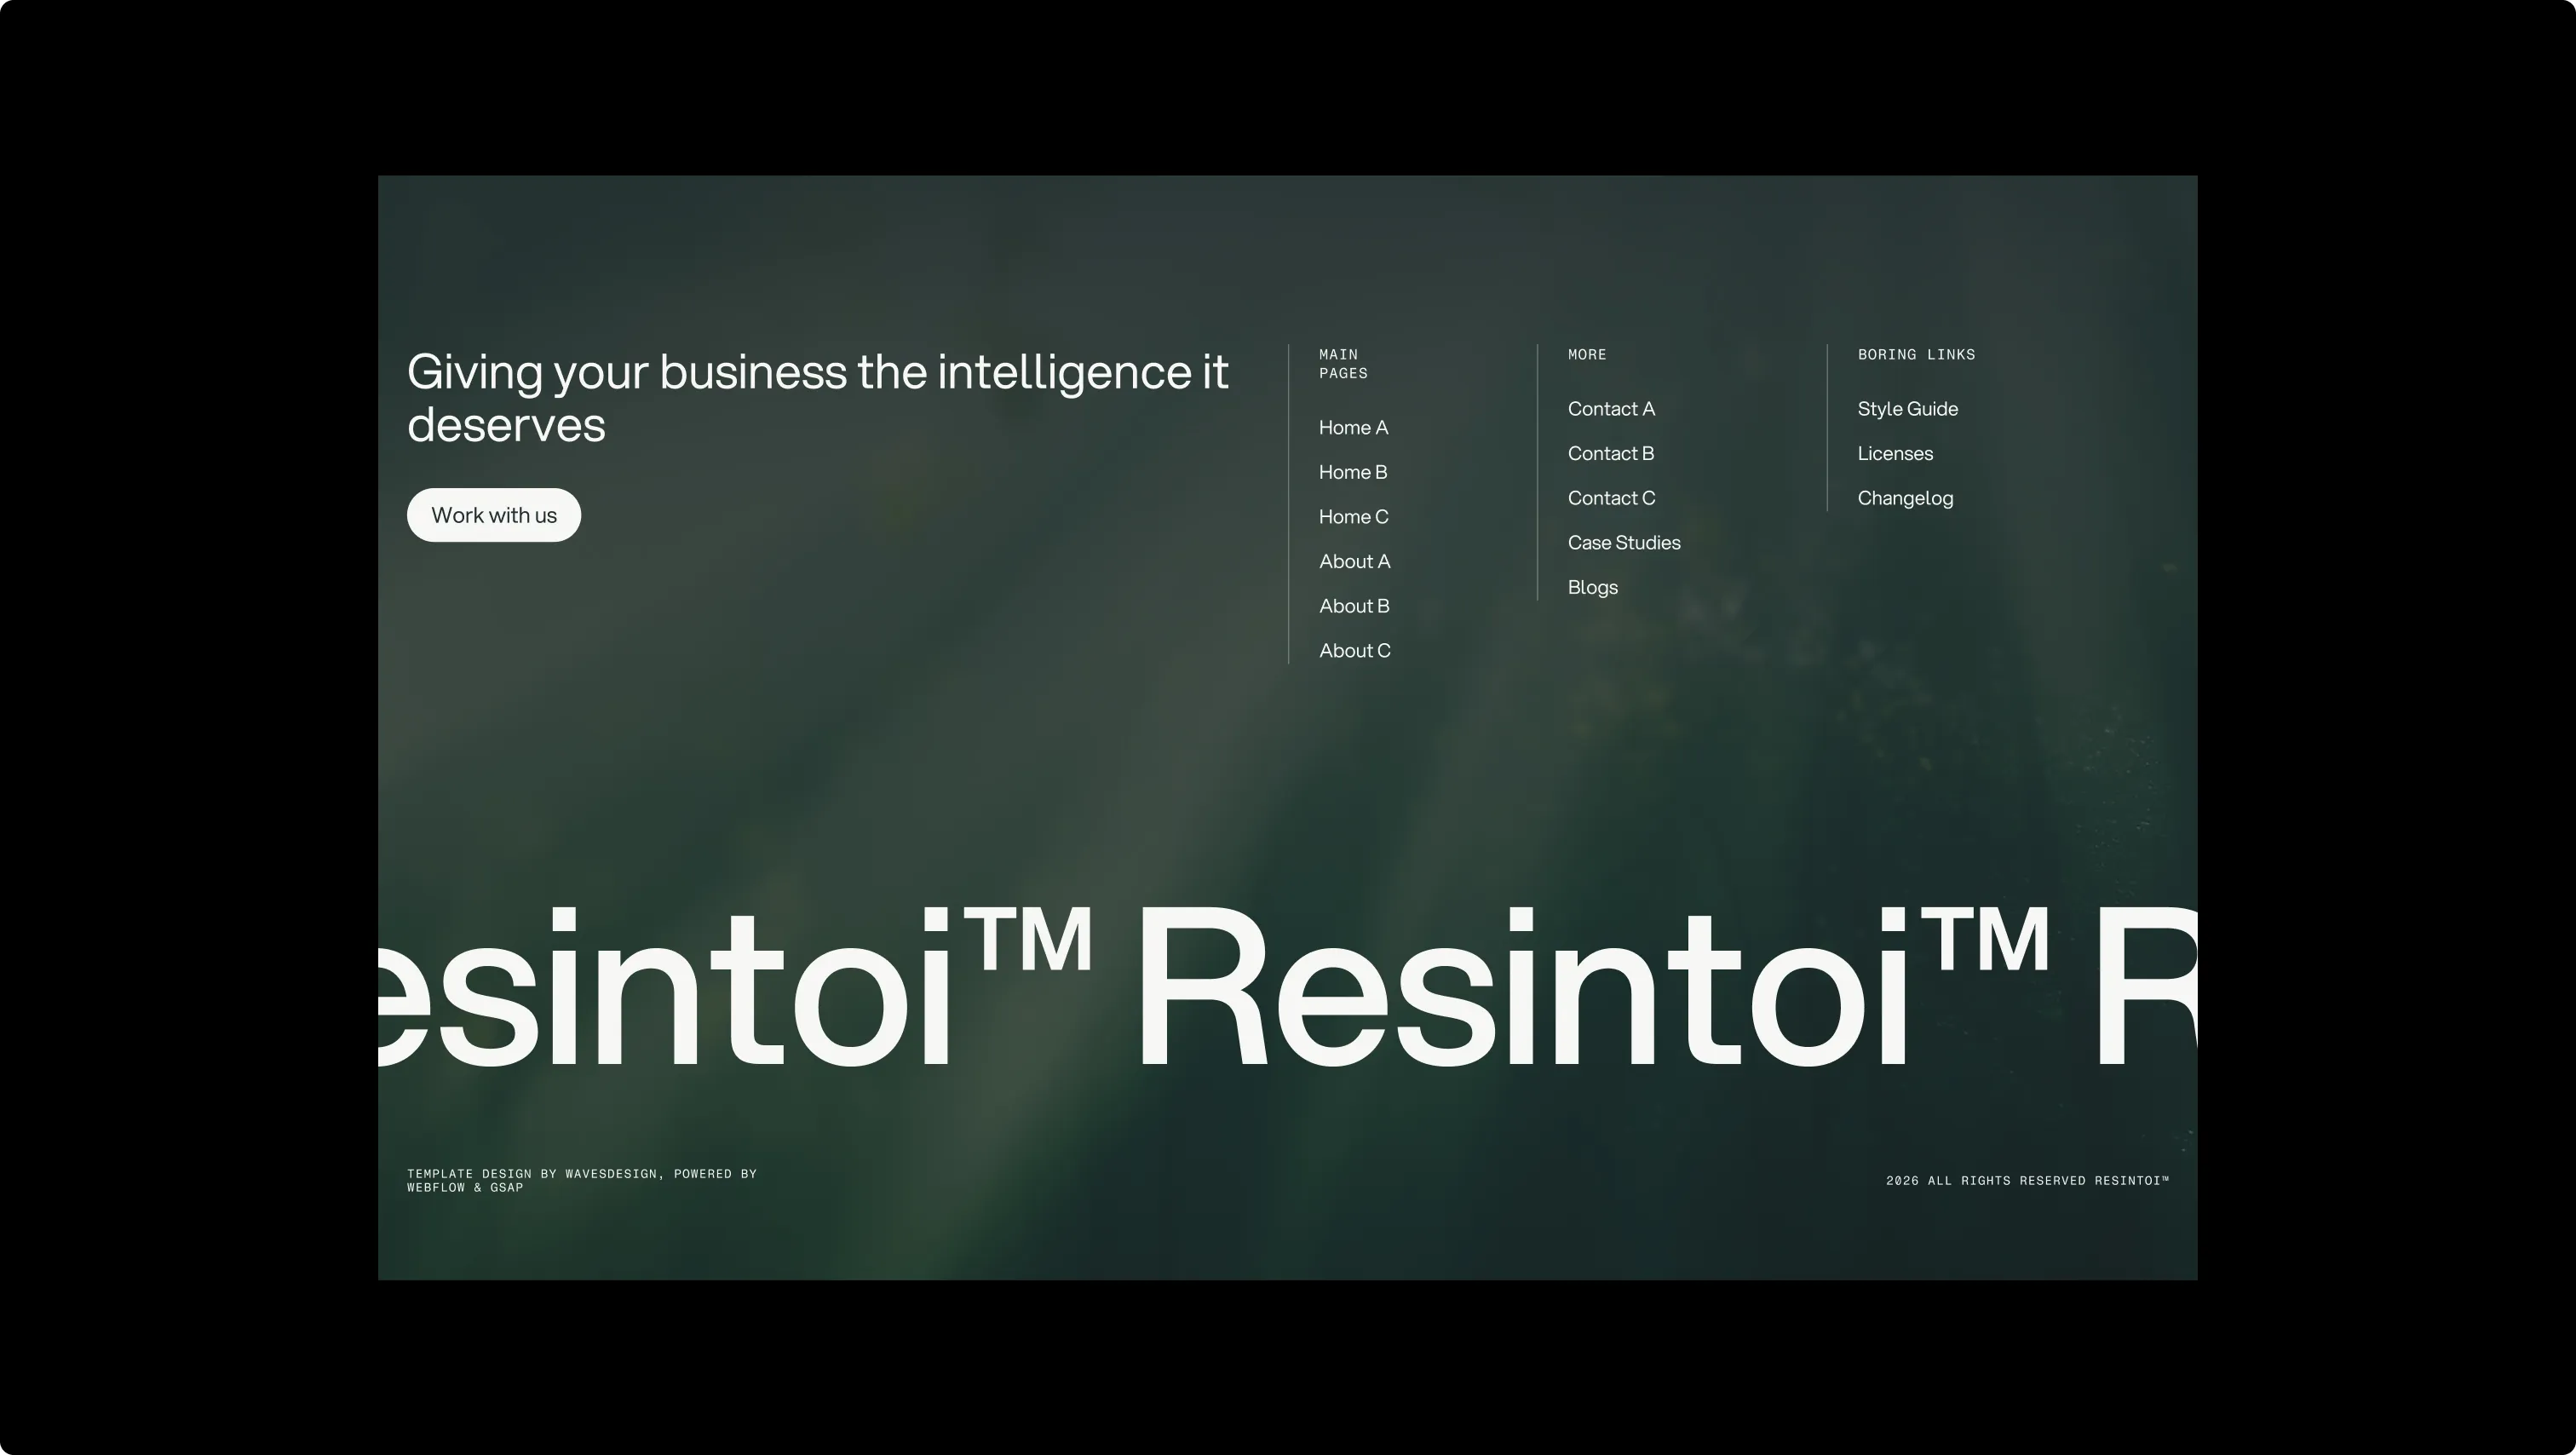Click the About C link
The image size is (2576, 1455).
1354,651
